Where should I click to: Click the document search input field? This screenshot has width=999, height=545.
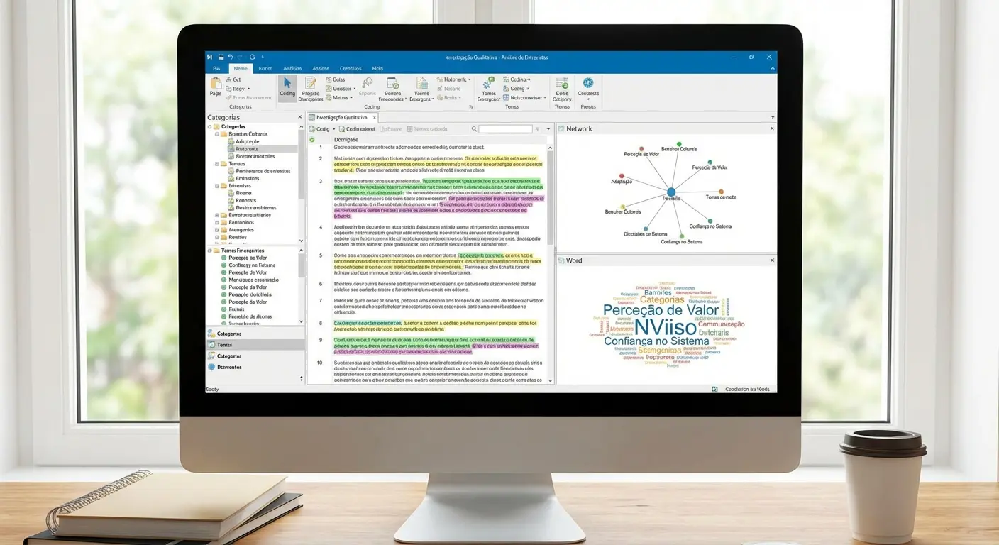[505, 129]
